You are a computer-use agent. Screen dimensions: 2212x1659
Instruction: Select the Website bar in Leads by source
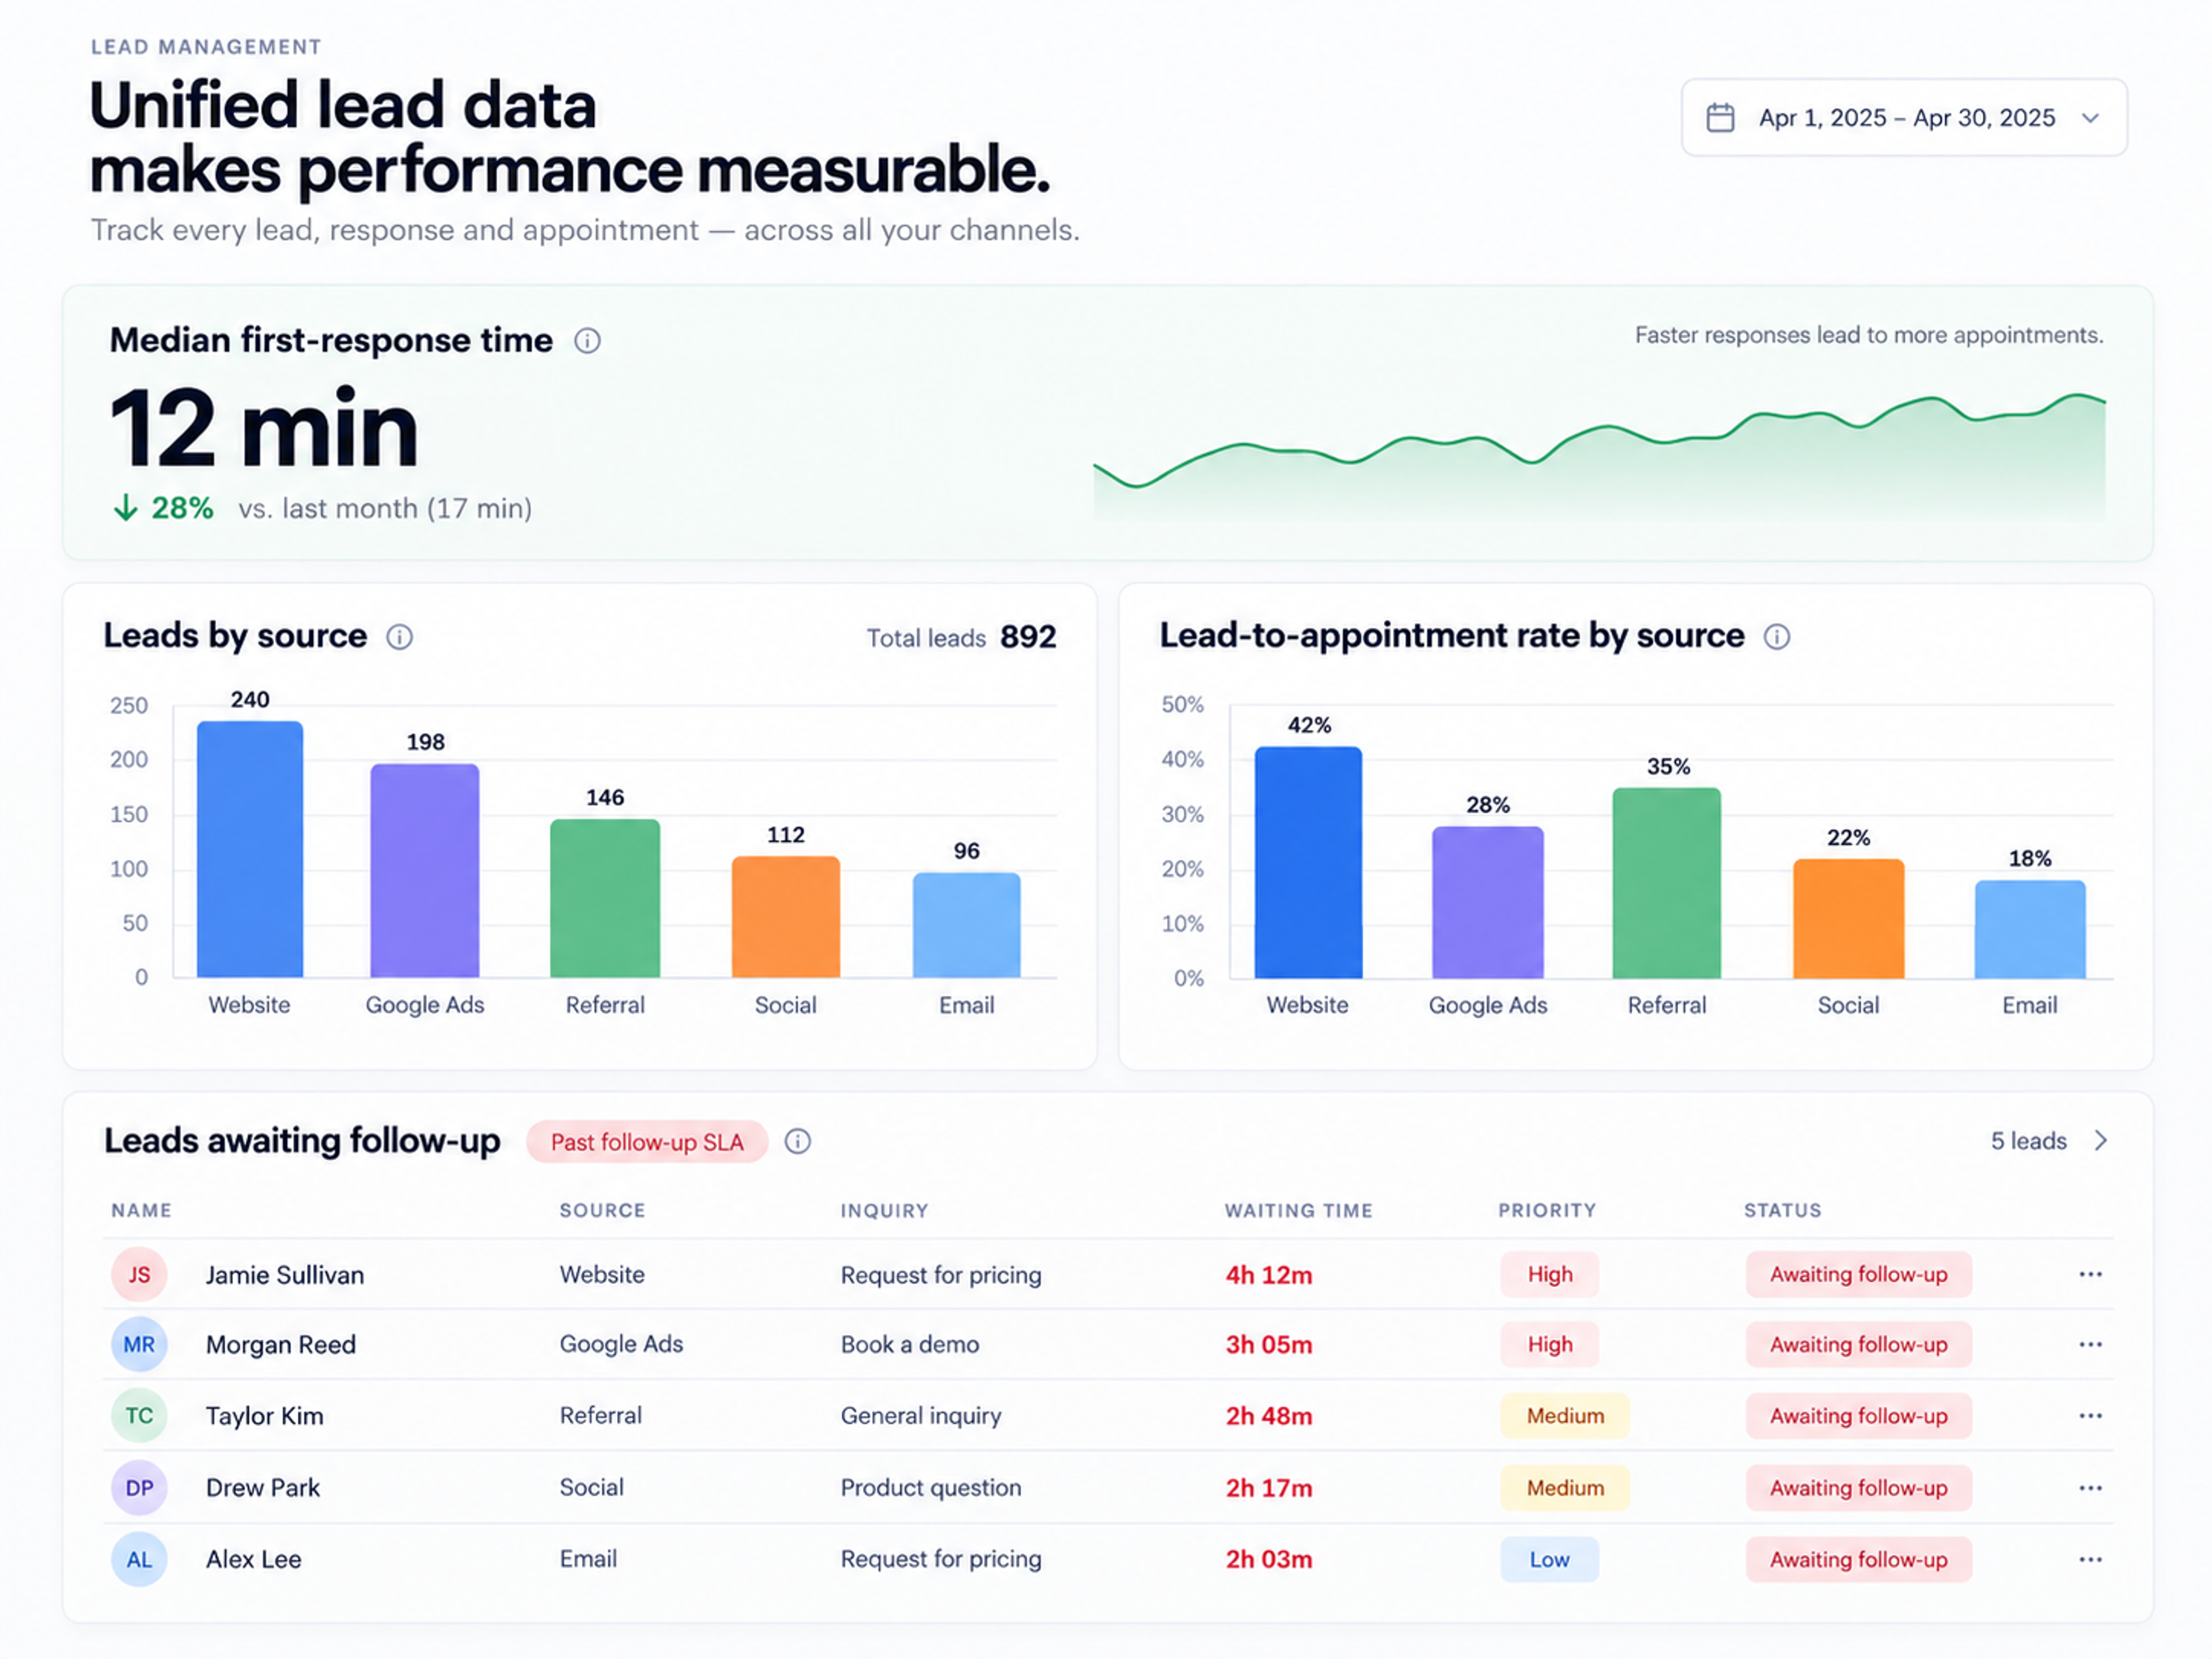click(250, 849)
